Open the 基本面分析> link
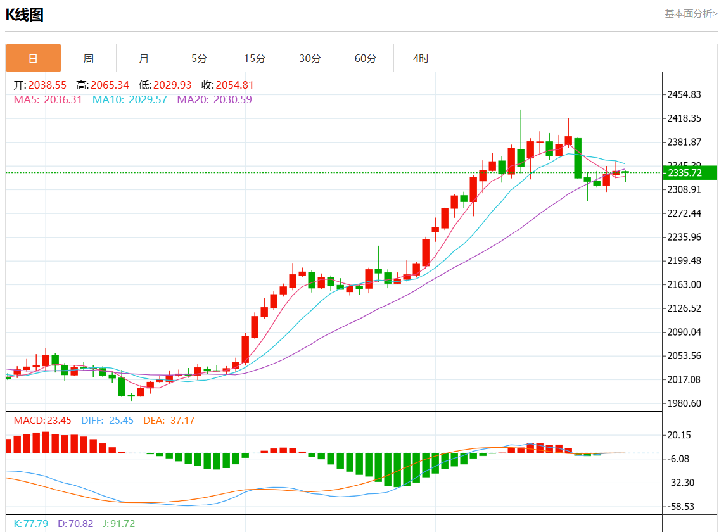The image size is (726, 532). tap(691, 14)
